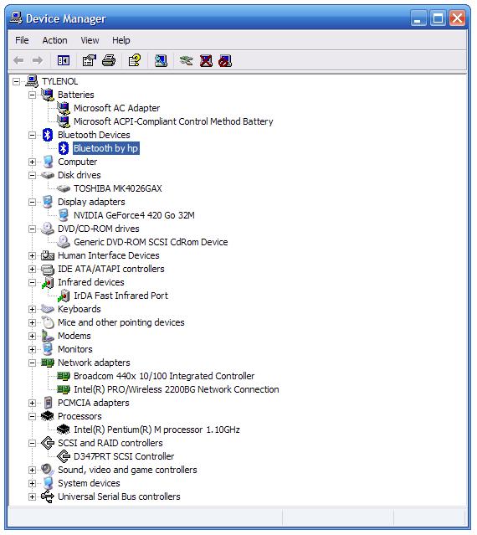
Task: Expand the System devices category
Action: (32, 483)
